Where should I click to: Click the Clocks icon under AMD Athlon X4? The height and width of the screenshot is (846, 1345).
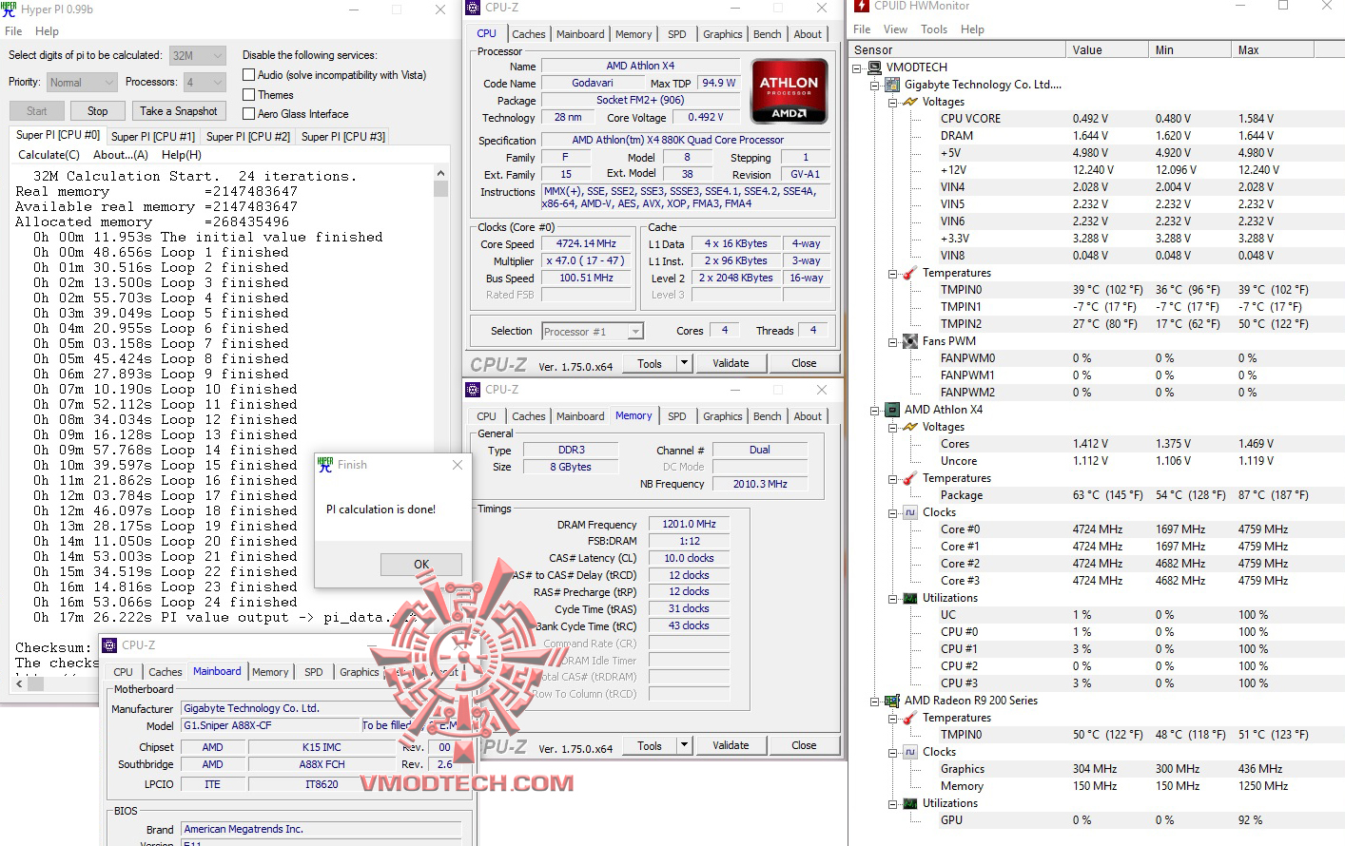click(910, 512)
